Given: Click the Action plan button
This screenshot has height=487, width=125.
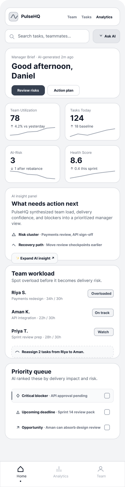Looking at the screenshot, I should [63, 90].
